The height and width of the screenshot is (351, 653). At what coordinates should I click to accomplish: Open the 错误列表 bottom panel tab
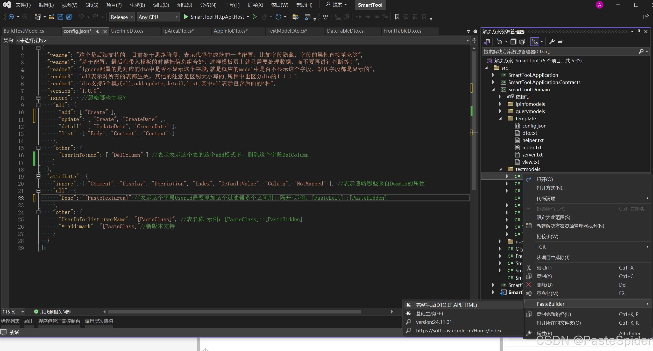pos(10,321)
